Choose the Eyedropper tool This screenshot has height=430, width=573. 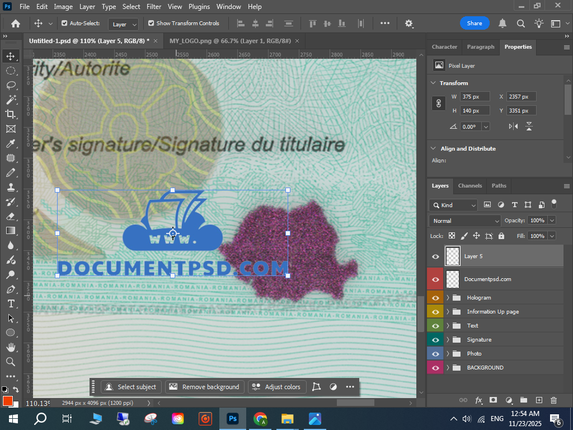(11, 143)
